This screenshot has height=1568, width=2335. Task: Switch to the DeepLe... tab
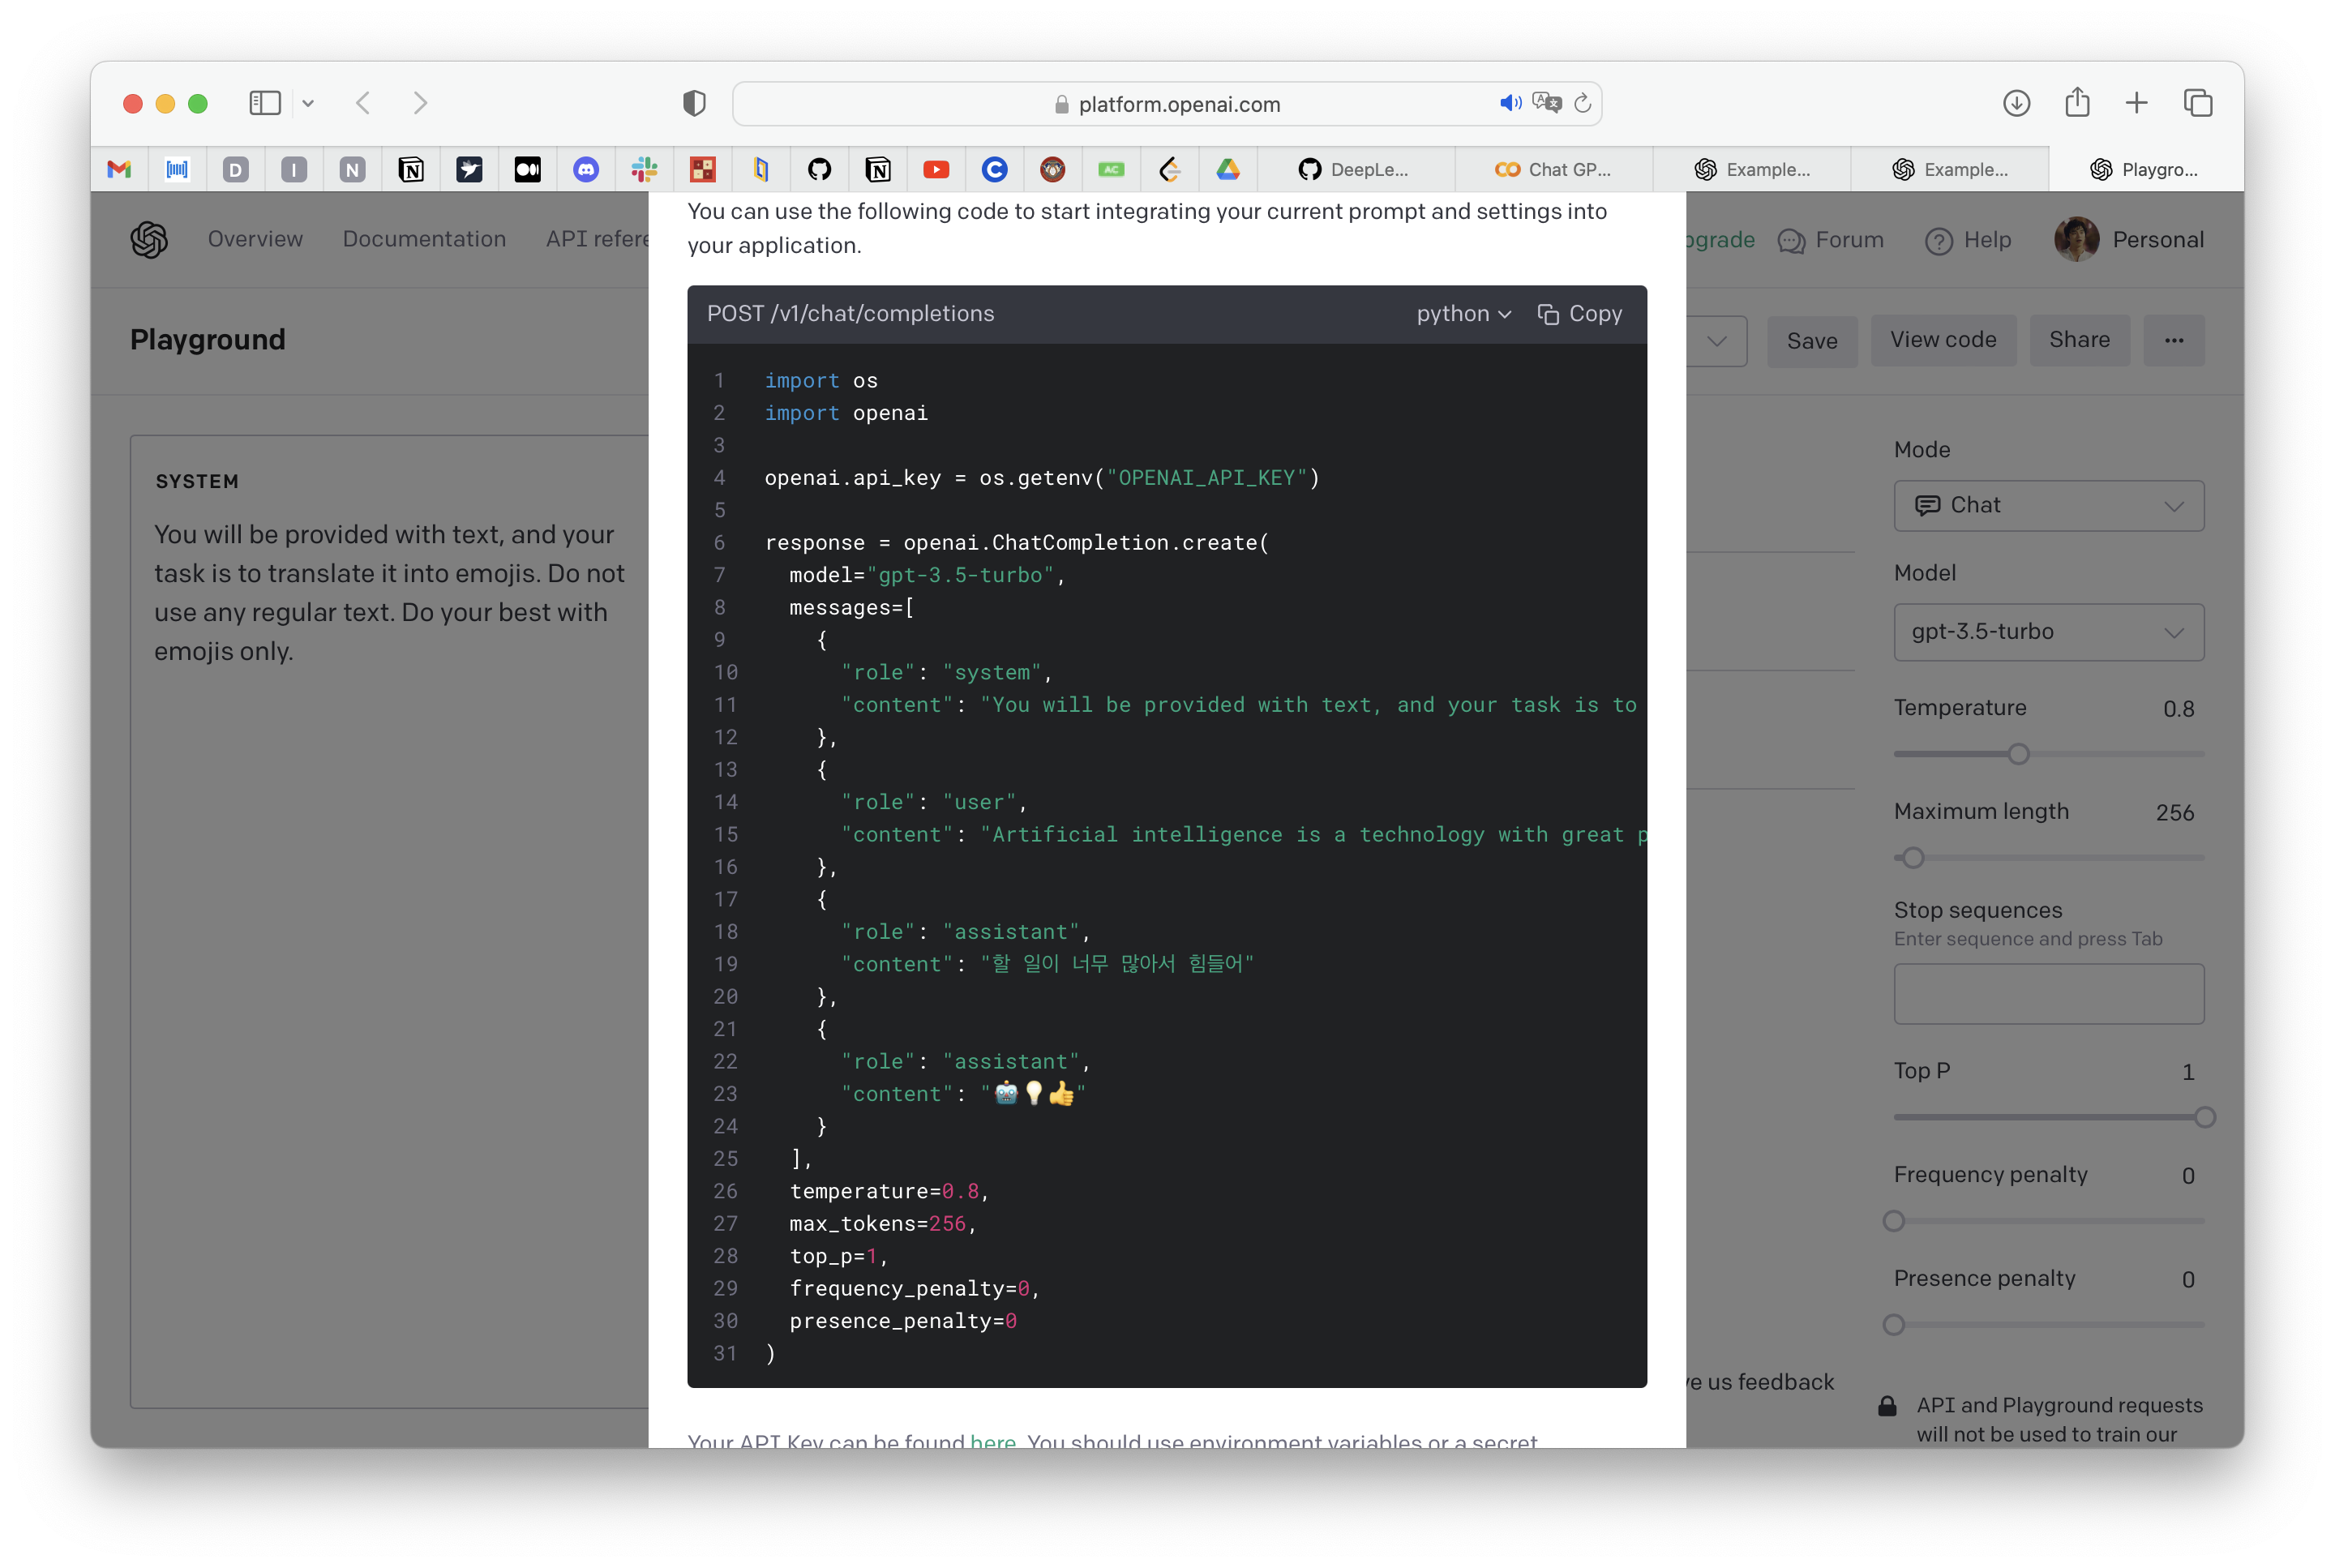click(1355, 169)
